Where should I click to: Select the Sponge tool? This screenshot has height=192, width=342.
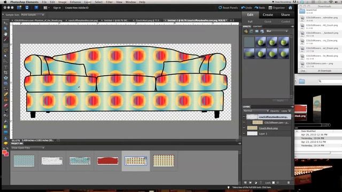[x=5, y=143]
